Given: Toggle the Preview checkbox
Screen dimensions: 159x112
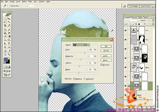Looking at the screenshot, I should click(x=102, y=65).
